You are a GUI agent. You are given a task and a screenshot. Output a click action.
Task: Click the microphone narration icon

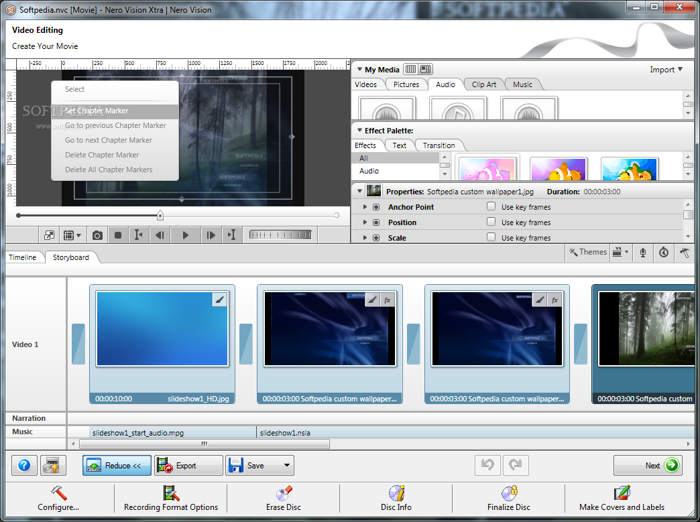click(x=643, y=253)
